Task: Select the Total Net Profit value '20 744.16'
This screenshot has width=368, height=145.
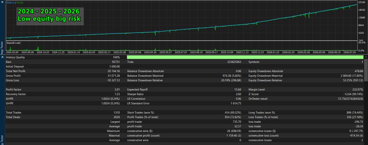Action: point(114,71)
